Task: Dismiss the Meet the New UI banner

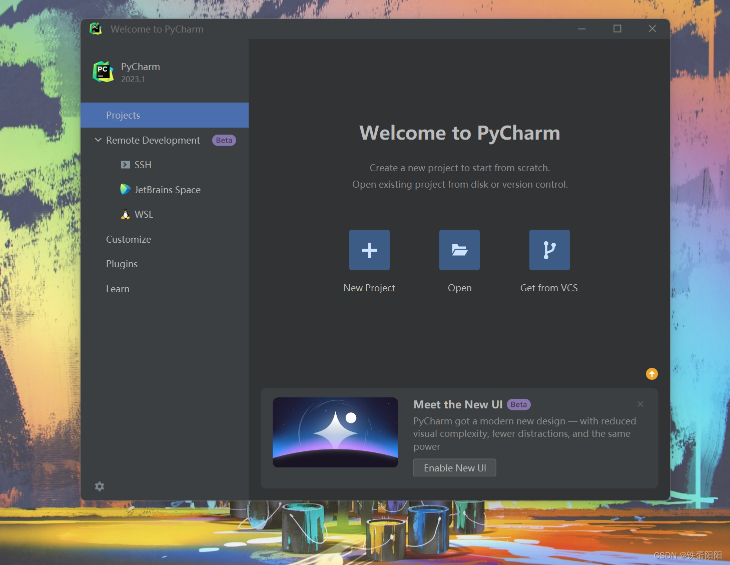Action: [x=640, y=404]
